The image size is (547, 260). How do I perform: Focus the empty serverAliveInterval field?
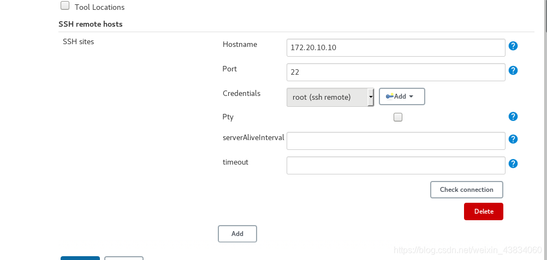(x=396, y=141)
